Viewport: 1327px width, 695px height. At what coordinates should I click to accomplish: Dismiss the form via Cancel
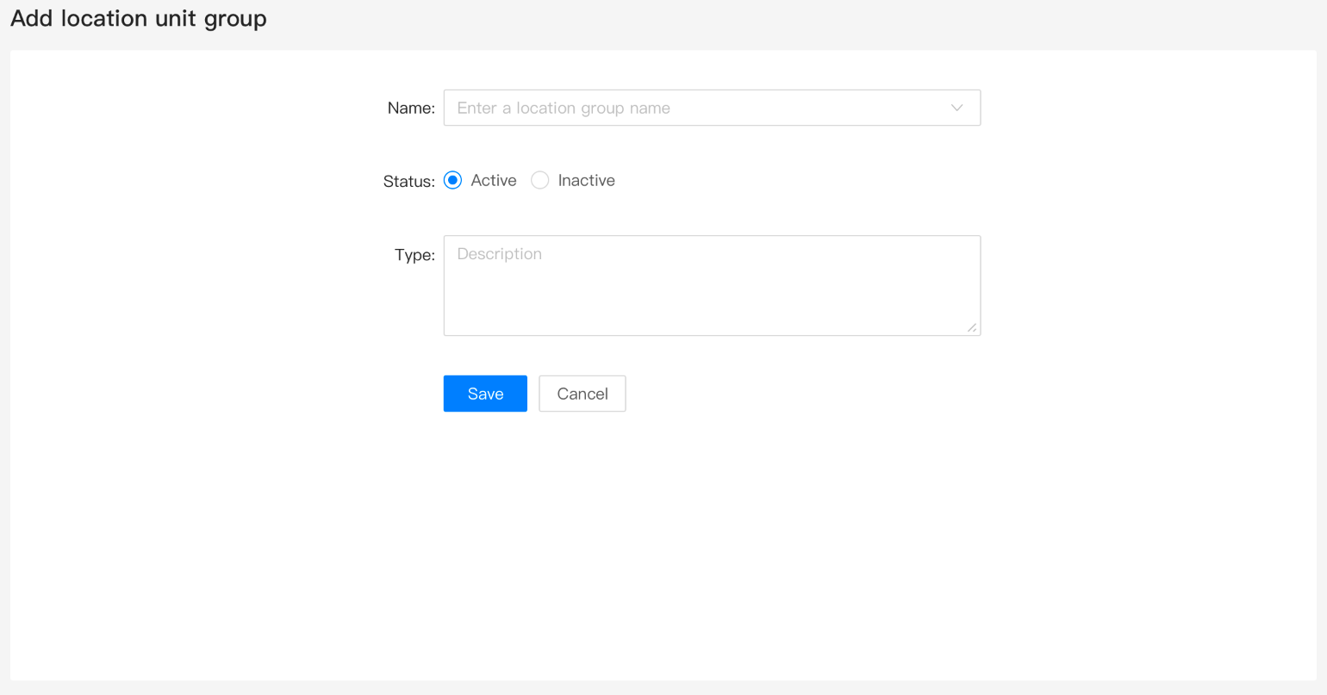click(582, 394)
